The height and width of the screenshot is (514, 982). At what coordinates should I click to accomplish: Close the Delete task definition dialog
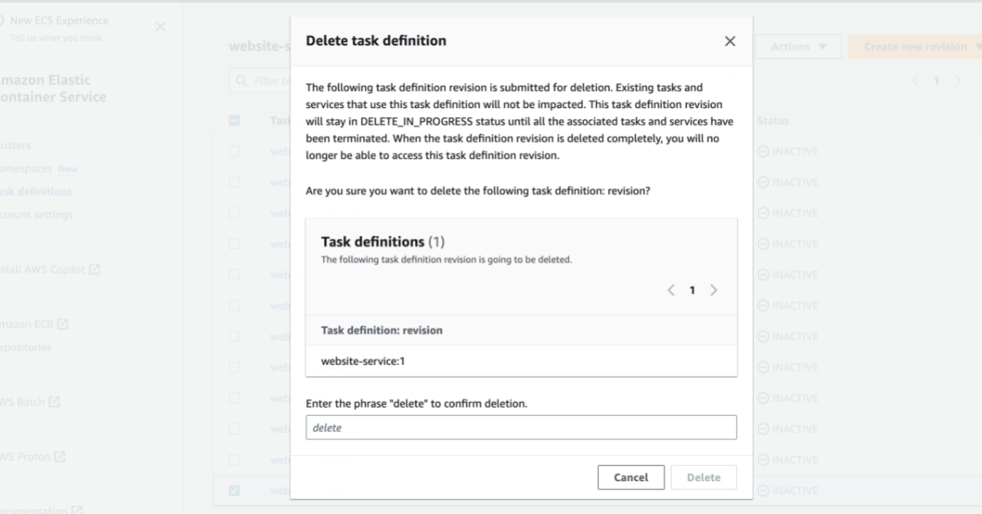pyautogui.click(x=729, y=41)
